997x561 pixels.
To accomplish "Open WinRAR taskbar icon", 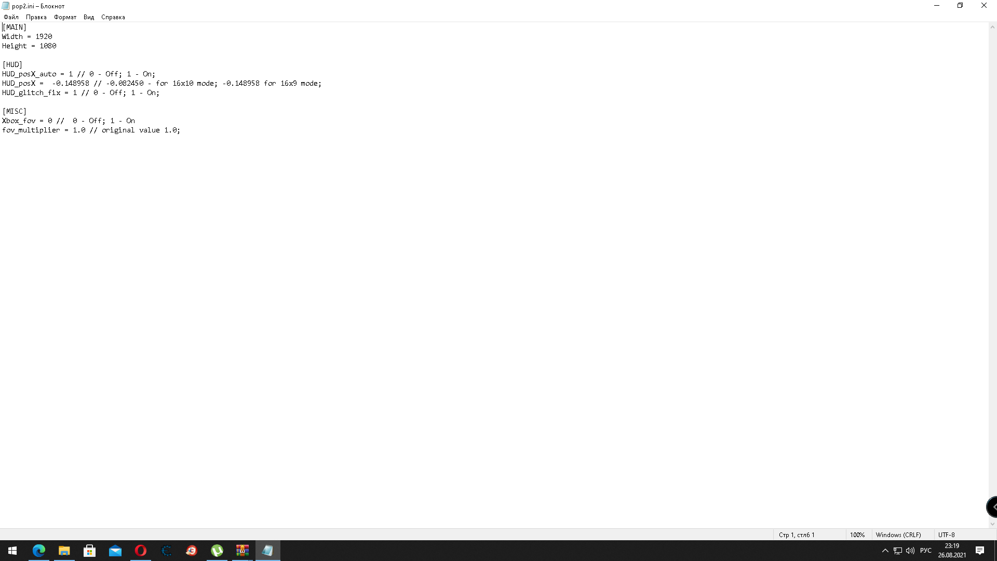I will 242,551.
